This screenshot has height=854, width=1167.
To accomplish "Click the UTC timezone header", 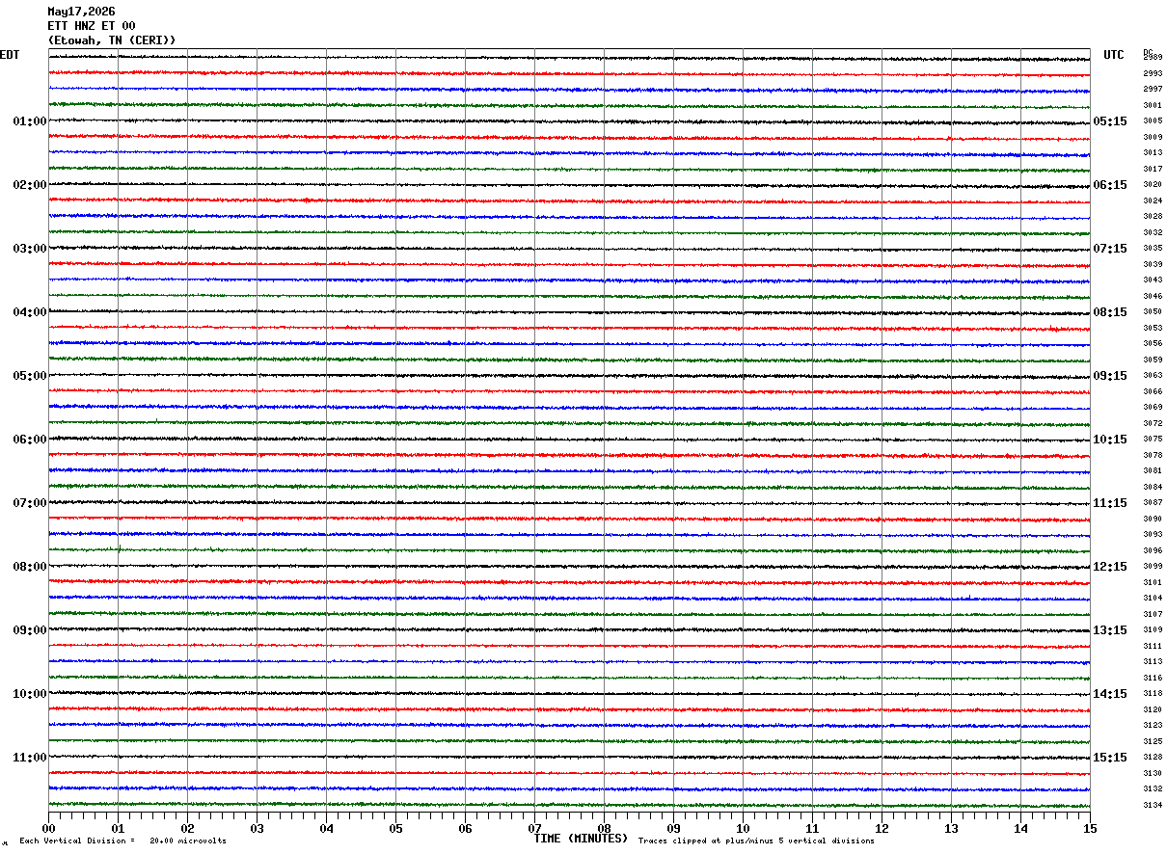I will coord(1114,55).
